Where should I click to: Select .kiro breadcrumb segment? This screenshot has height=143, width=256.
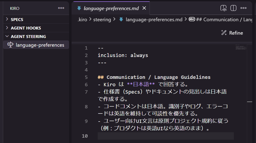82,20
